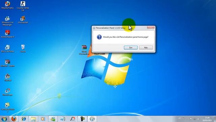This screenshot has height=122, width=216.
Task: Open Windows Explorer folder in taskbar
Action: point(33,119)
